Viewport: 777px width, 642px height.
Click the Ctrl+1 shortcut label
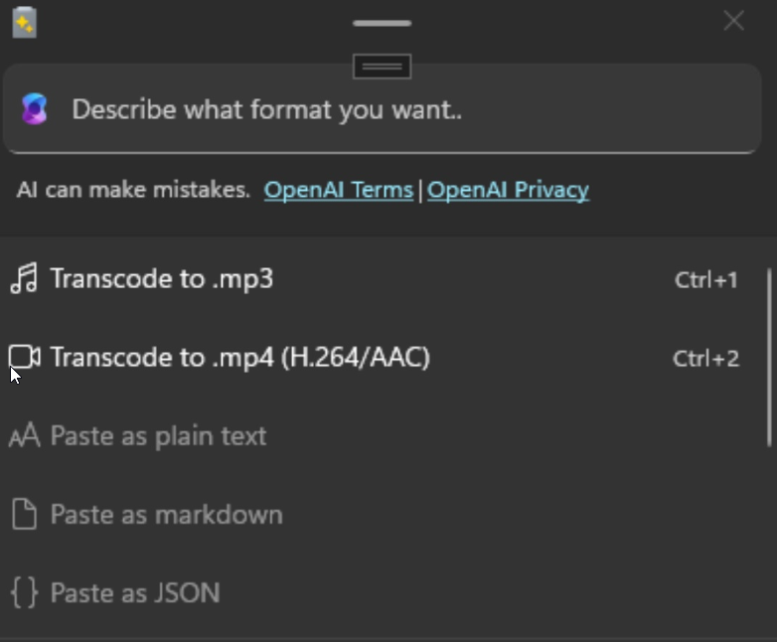(705, 280)
